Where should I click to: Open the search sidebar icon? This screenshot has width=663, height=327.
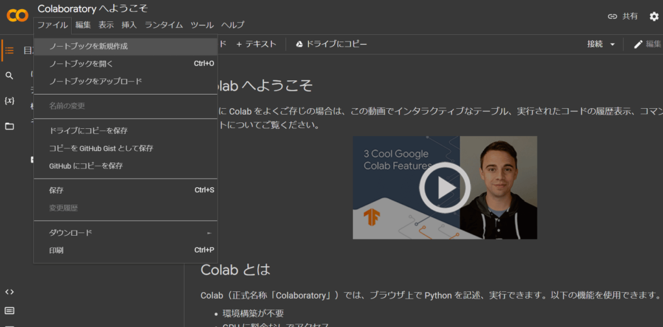(9, 76)
